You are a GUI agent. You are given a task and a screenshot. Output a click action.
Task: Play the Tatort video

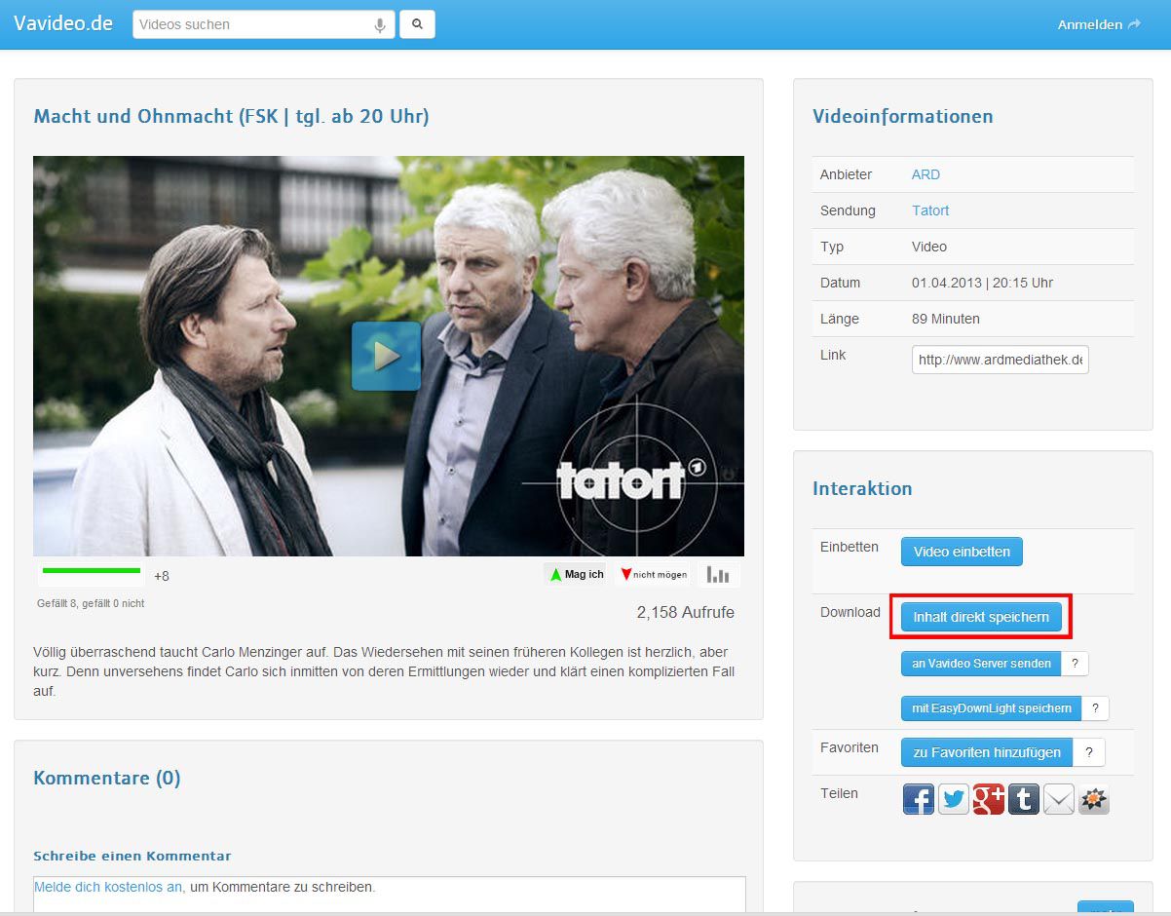pos(387,355)
